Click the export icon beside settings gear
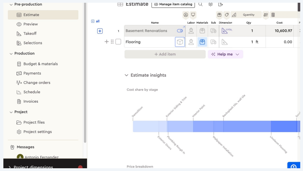This screenshot has height=171, width=303. click(x=220, y=4)
